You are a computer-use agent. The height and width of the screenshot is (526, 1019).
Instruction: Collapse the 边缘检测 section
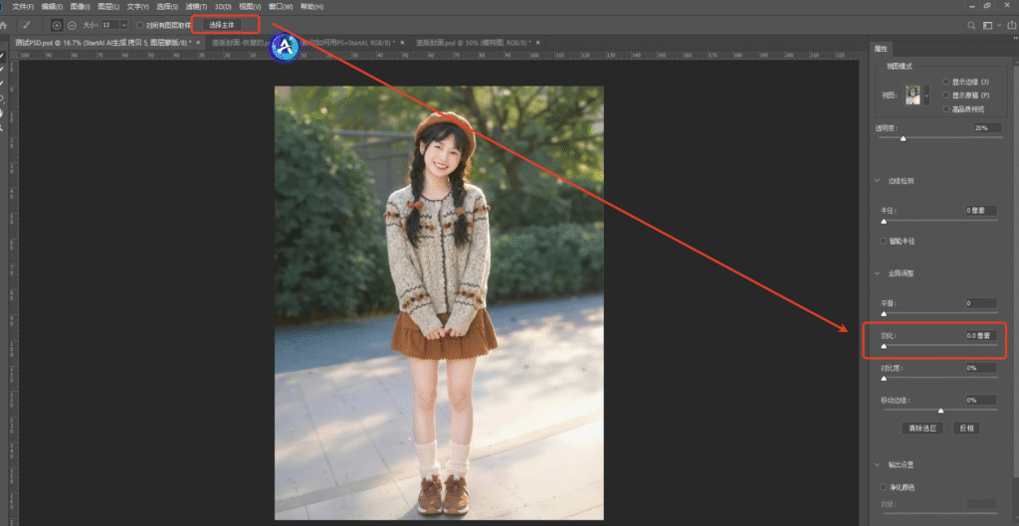[x=878, y=181]
